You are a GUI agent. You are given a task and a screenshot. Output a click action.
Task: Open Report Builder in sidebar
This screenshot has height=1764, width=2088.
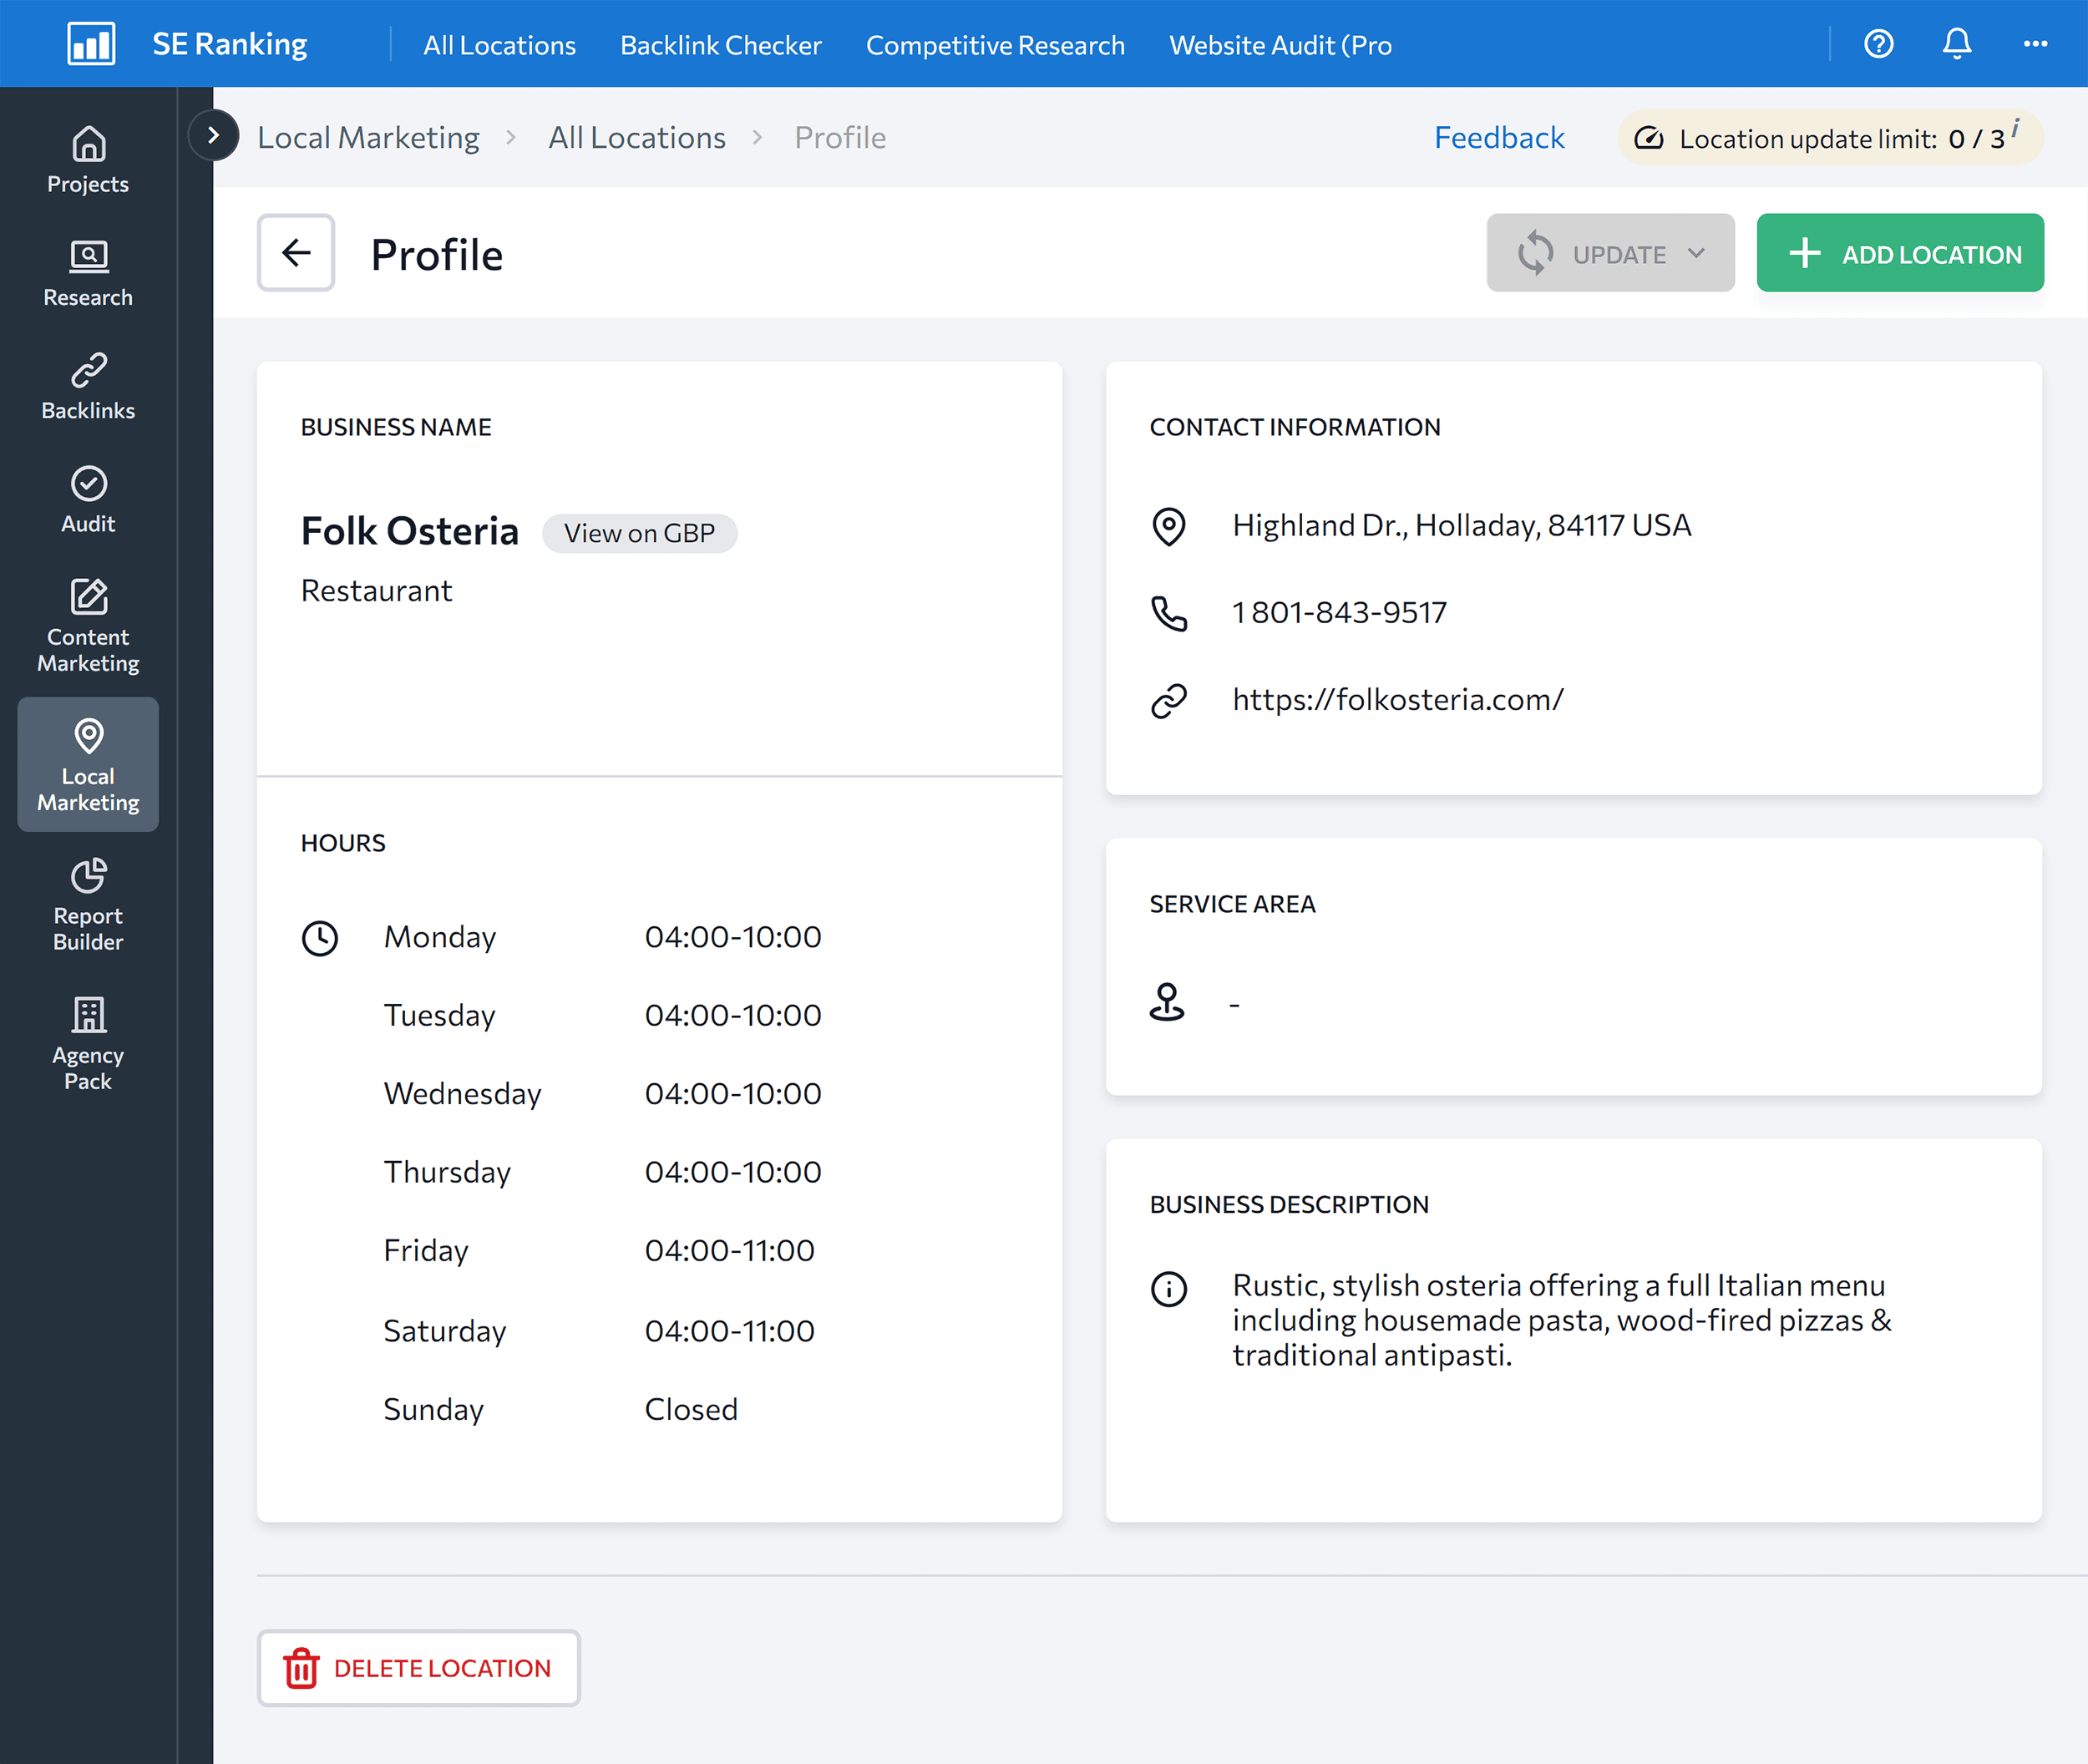tap(88, 904)
